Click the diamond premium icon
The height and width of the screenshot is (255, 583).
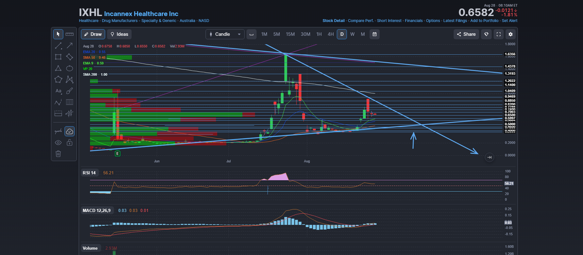[486, 34]
